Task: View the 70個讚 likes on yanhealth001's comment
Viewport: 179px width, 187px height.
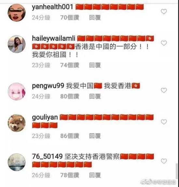Action: pos(70,18)
